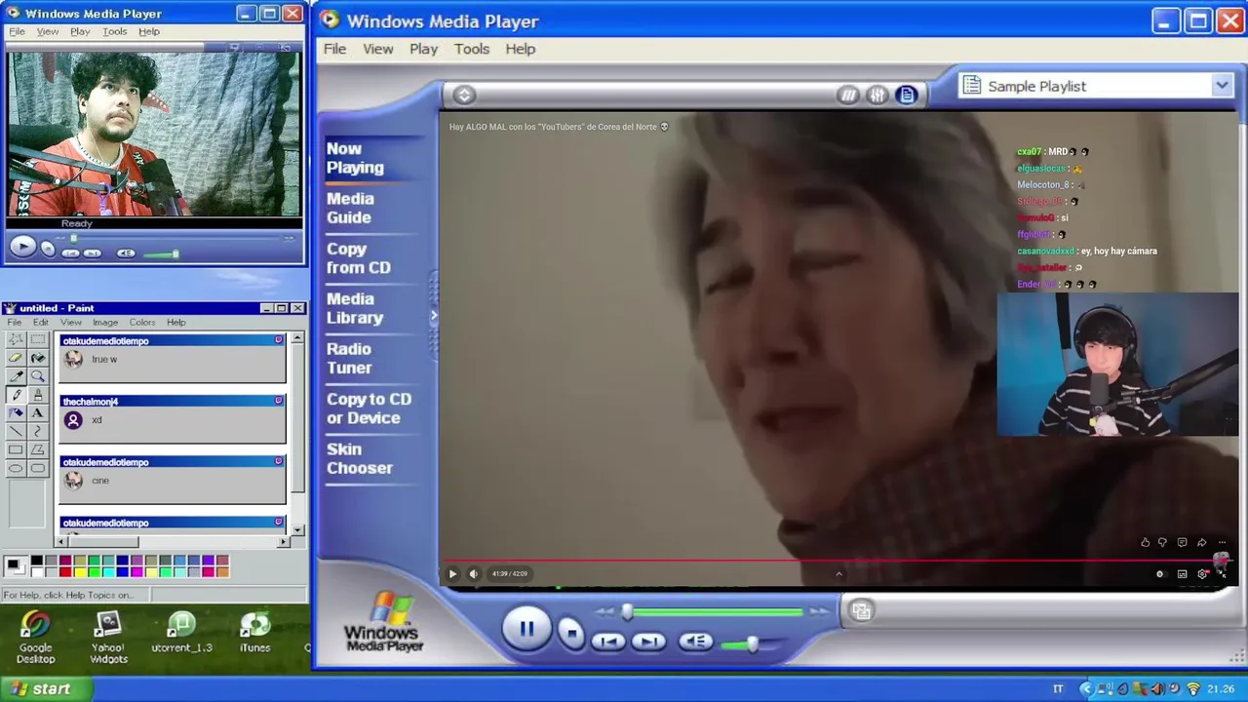Open Play menu in large Media Player
This screenshot has height=702, width=1248.
pyautogui.click(x=423, y=49)
